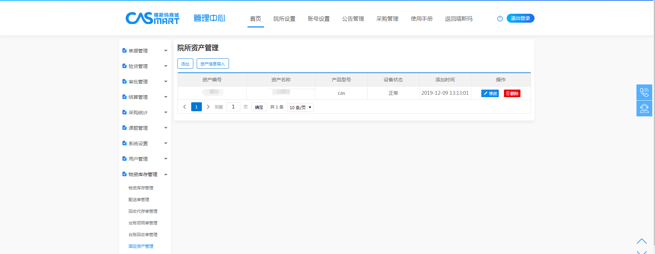Open the customer service headset icon

(x=644, y=108)
